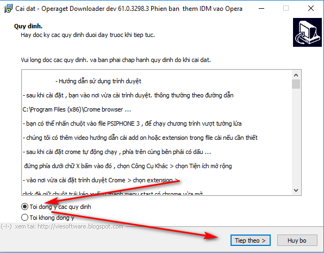324x253 pixels.
Task: Minimize the installer window
Action: coord(261,9)
